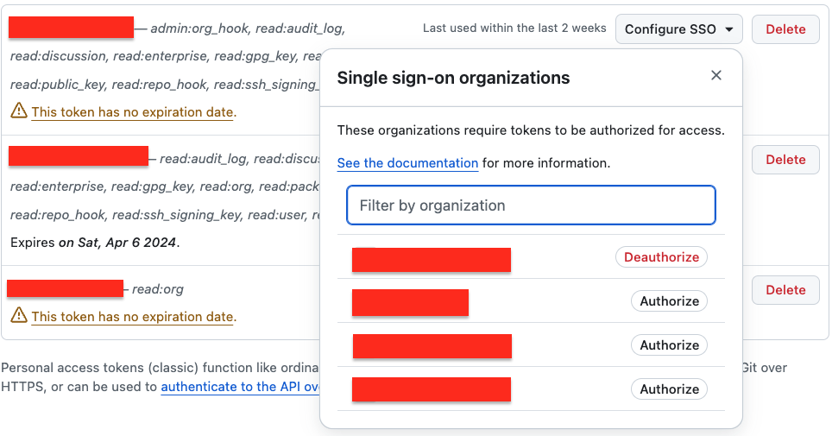Open no-expiration warning link under read:org token
The image size is (832, 436).
point(132,317)
